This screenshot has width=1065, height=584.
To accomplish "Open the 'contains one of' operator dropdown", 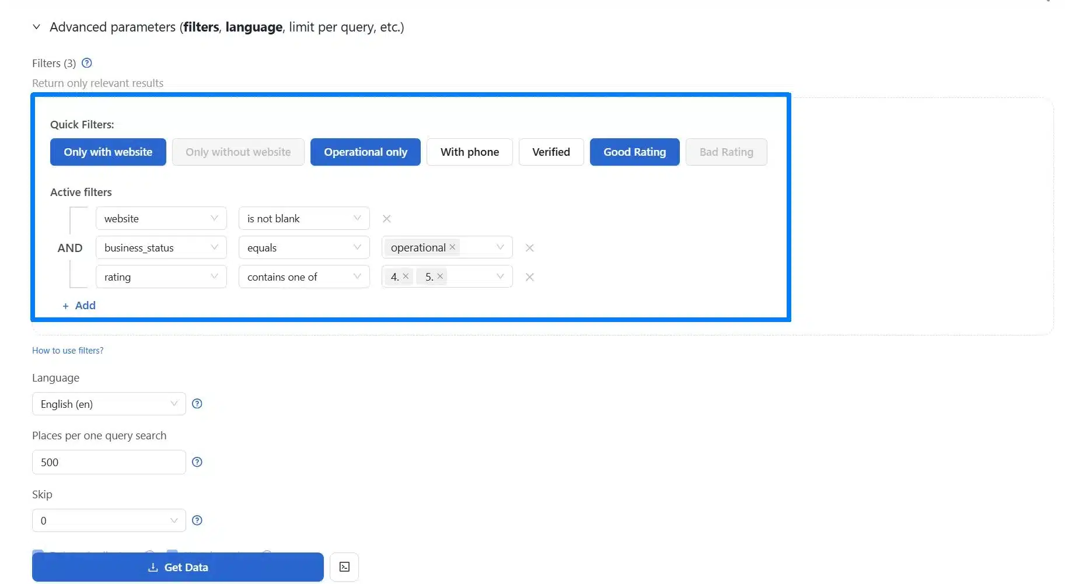I will (303, 277).
